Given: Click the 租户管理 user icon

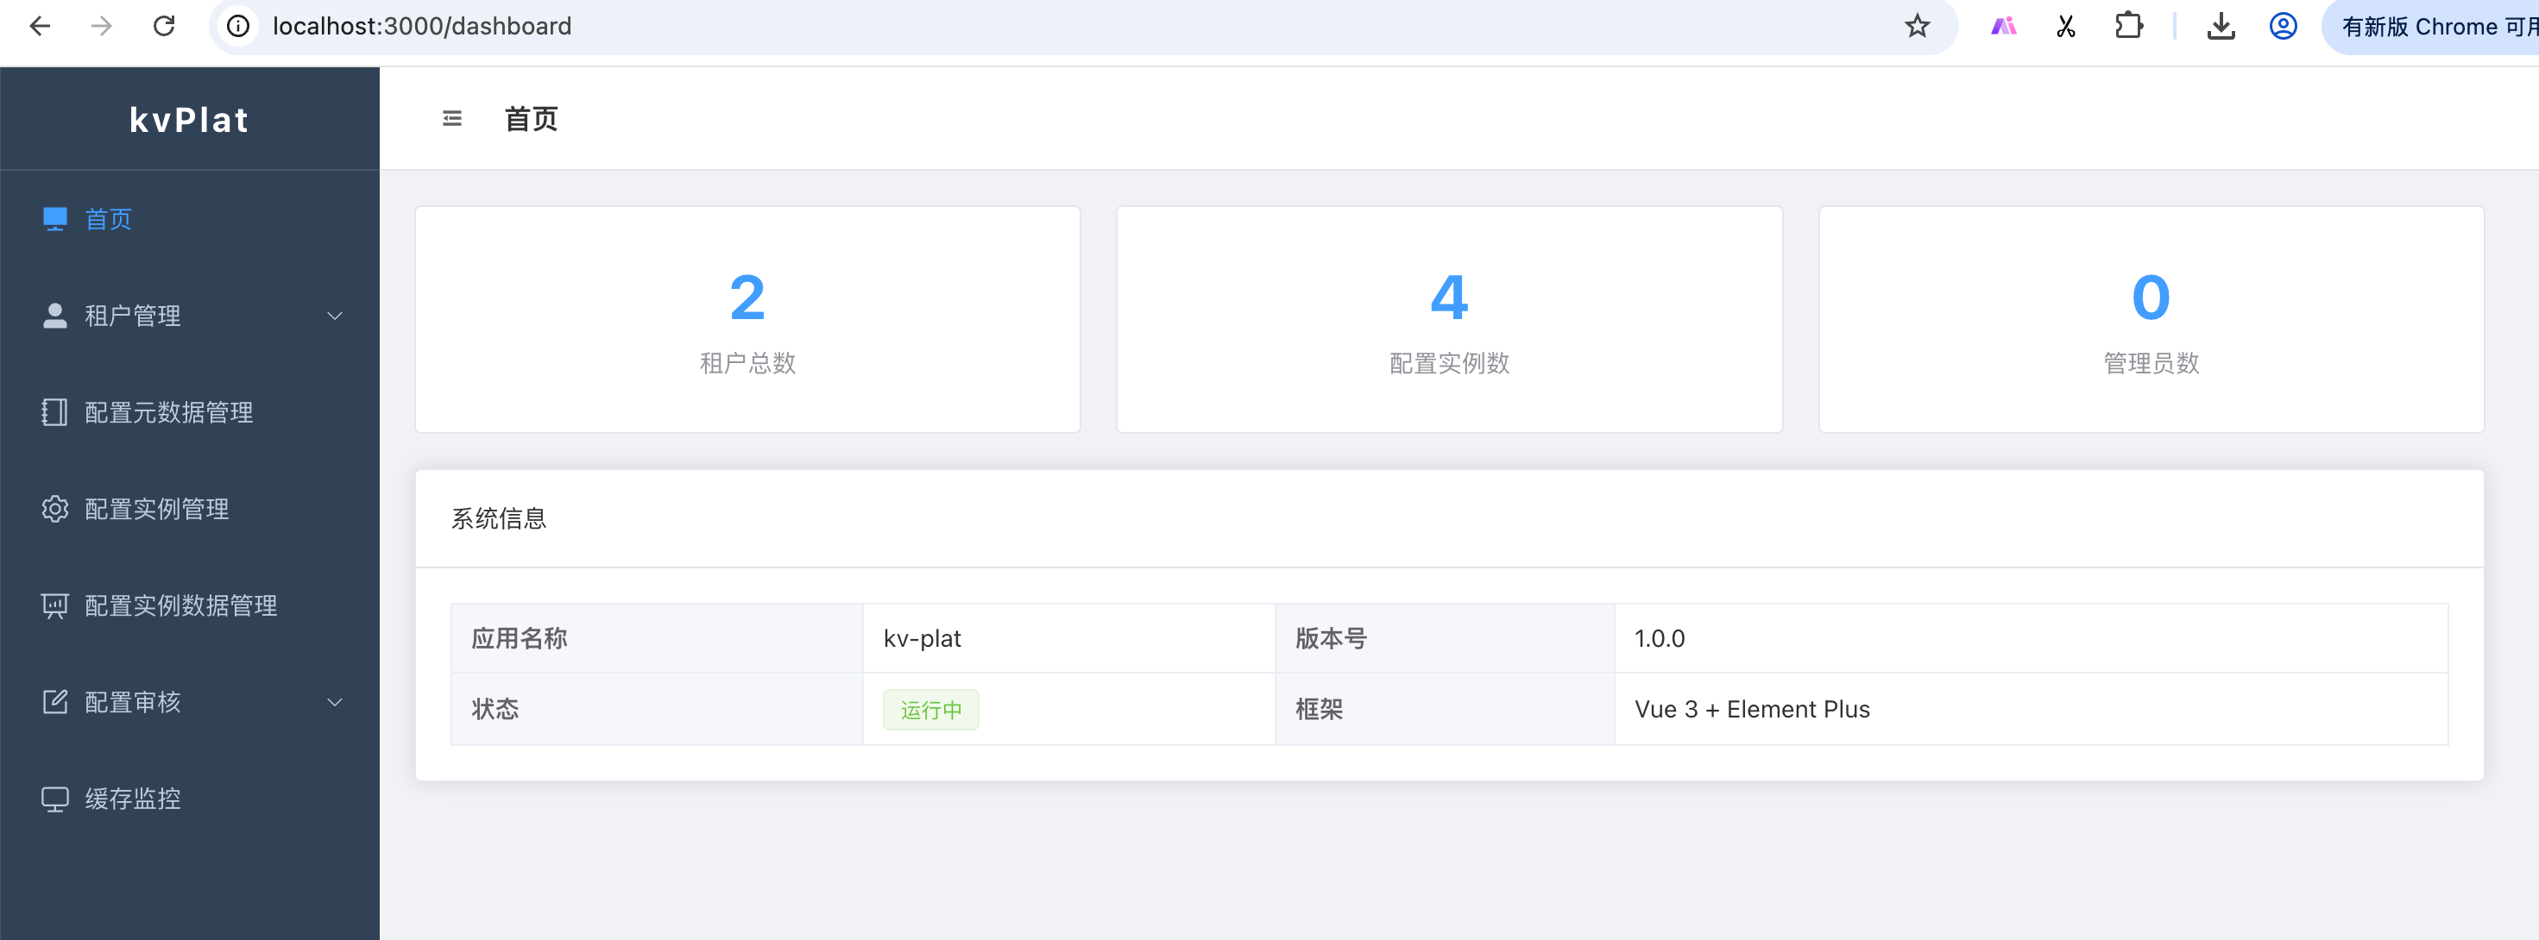Looking at the screenshot, I should (55, 316).
